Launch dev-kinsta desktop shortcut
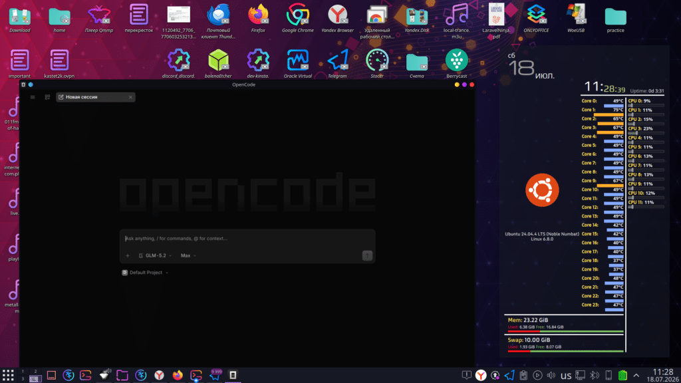The image size is (681, 383). coord(258,64)
